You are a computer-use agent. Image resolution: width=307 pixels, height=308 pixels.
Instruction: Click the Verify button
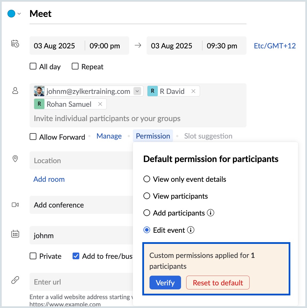[x=165, y=283]
